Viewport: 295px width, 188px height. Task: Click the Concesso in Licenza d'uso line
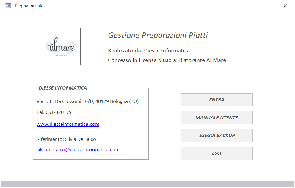167,60
